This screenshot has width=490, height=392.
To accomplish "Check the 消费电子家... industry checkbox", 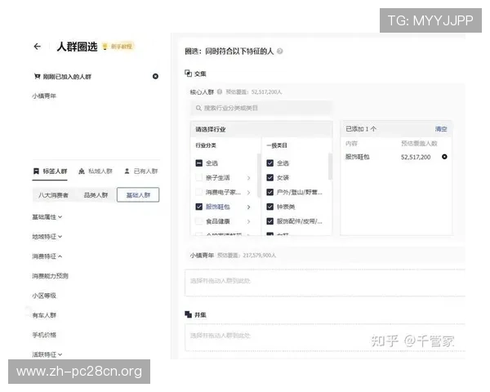I will tap(199, 192).
